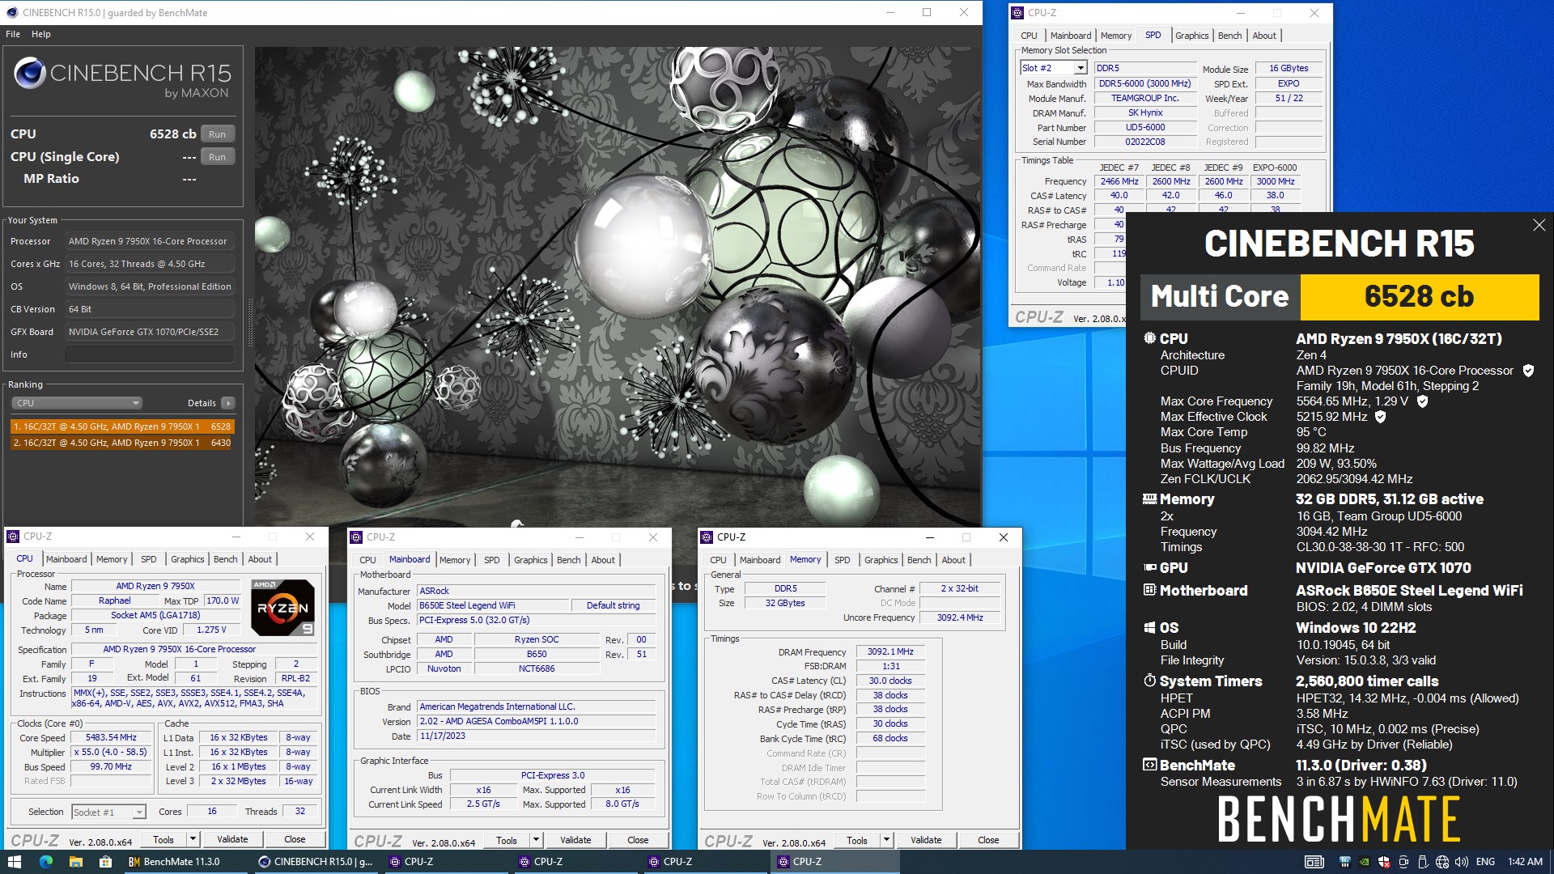Open the network globe tray icon
Image resolution: width=1554 pixels, height=874 pixels.
point(1442,862)
